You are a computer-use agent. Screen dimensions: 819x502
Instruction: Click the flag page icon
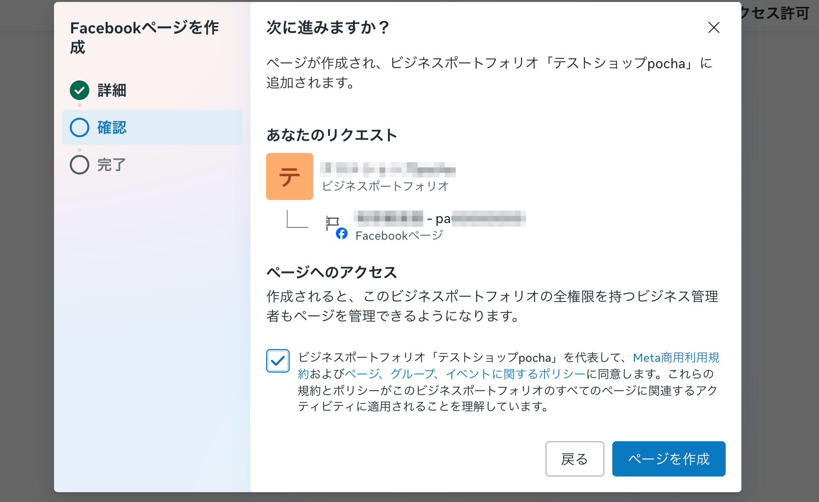click(332, 222)
